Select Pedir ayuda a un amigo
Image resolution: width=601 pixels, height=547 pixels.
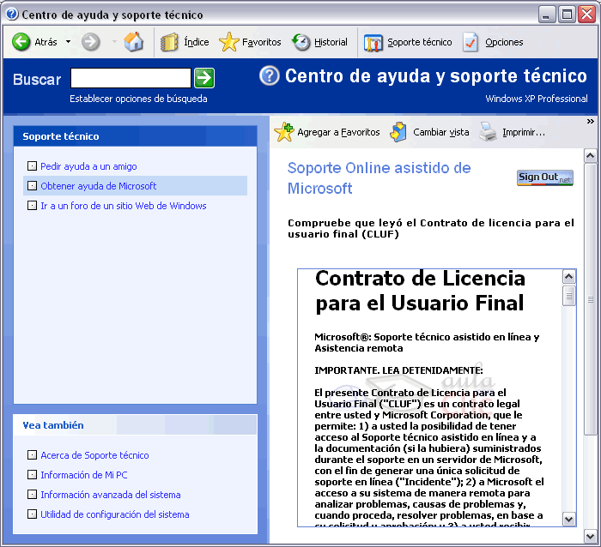pos(88,166)
